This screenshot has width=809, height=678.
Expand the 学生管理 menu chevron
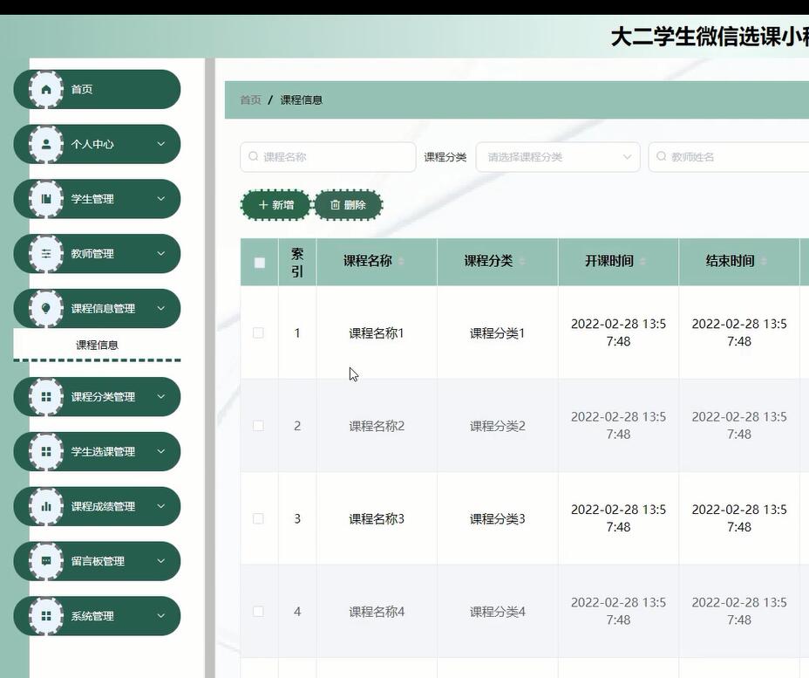pyautogui.click(x=160, y=198)
